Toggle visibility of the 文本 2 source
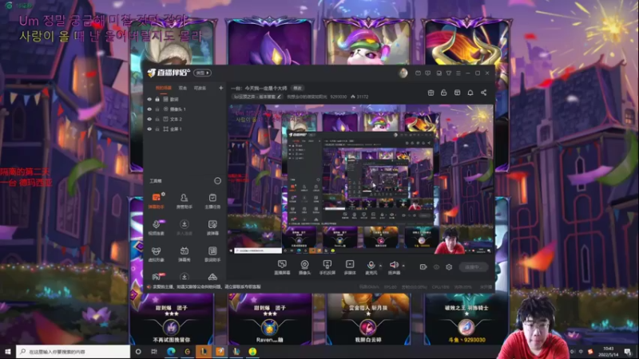639x359 pixels. (x=149, y=119)
